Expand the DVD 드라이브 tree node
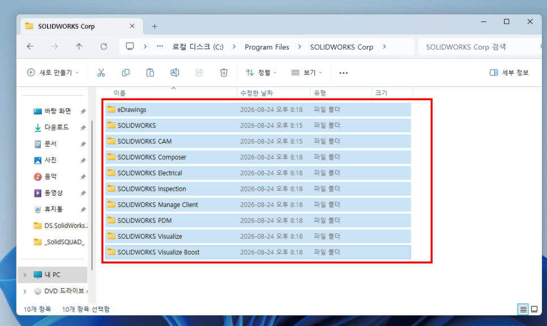Viewport: 547px width, 326px height. (25, 291)
